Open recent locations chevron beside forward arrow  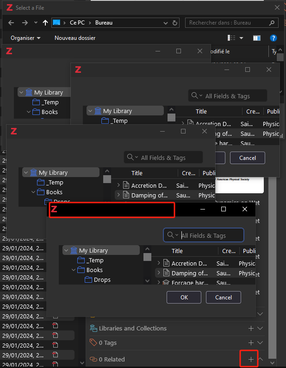36,23
